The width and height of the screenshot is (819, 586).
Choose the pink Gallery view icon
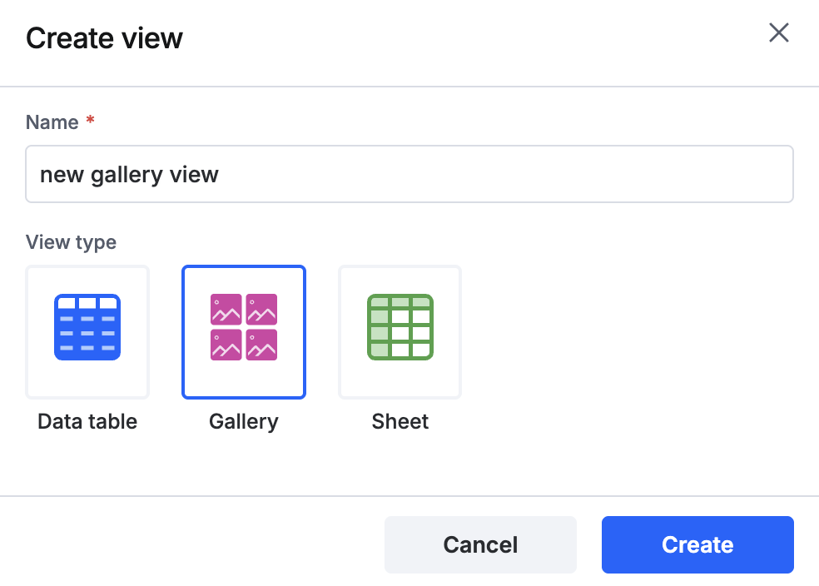pyautogui.click(x=244, y=327)
